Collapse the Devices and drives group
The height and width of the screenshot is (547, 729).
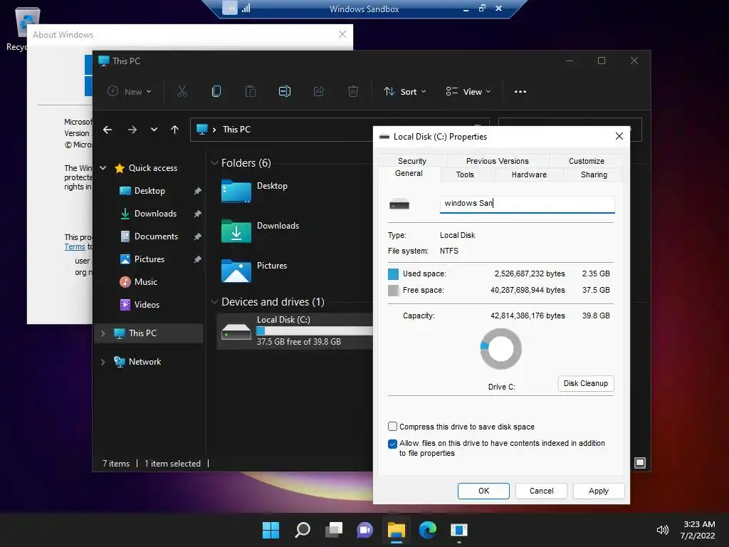coord(214,302)
